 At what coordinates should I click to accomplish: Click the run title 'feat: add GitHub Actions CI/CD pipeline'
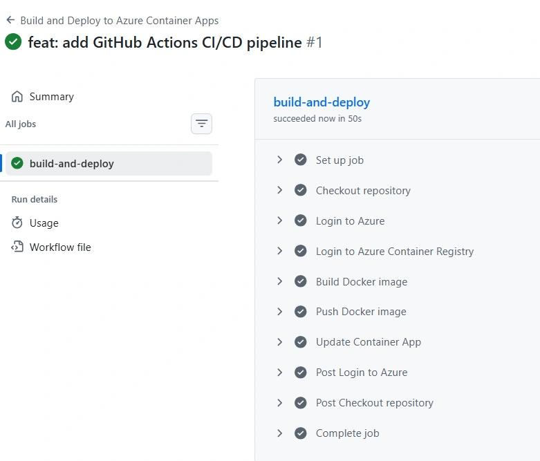[165, 43]
